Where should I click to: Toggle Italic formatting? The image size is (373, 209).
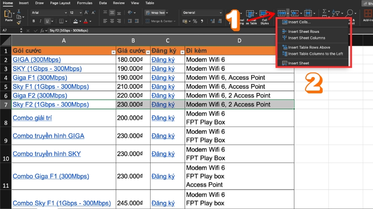[x=41, y=21]
